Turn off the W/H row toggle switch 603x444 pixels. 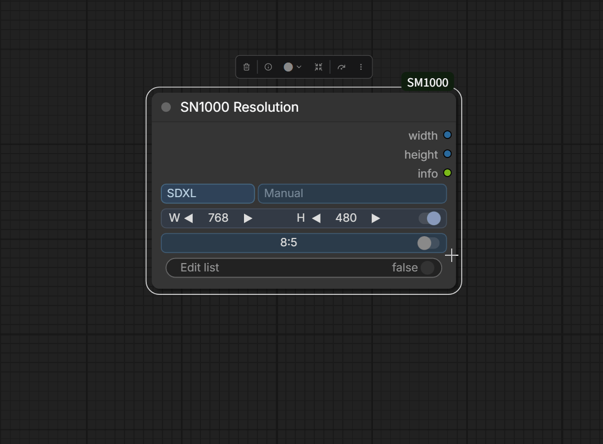point(429,218)
